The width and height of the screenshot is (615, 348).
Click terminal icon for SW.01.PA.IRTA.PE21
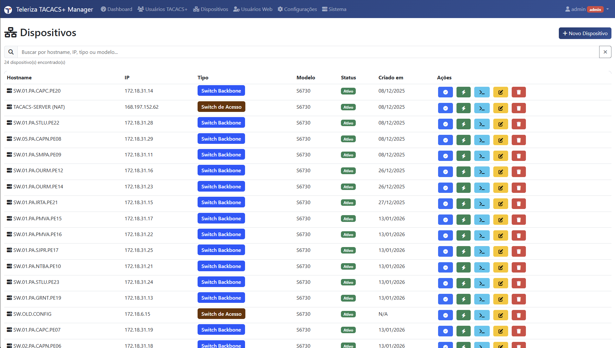(482, 204)
